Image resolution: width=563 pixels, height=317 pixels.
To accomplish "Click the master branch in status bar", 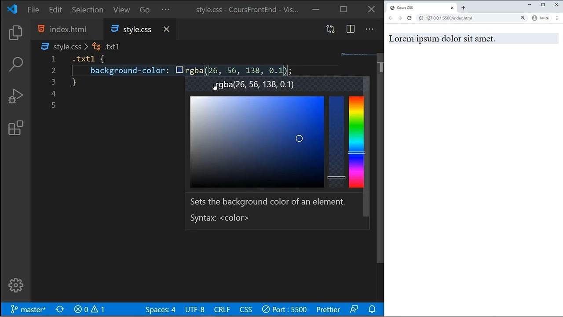I will [28, 310].
